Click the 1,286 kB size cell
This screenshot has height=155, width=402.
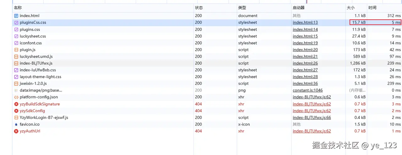point(357,63)
